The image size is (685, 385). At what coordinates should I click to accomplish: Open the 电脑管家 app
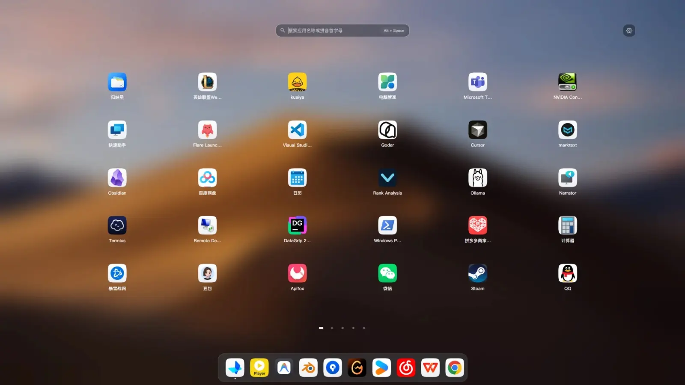tap(387, 82)
